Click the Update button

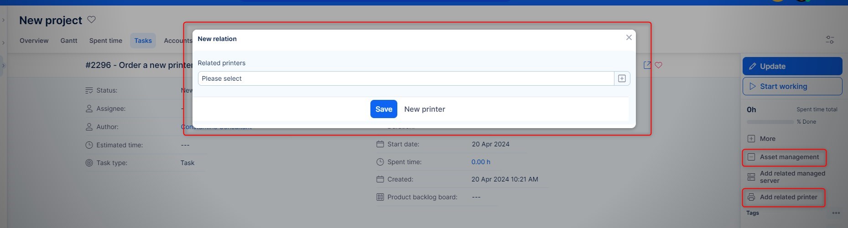coord(792,66)
